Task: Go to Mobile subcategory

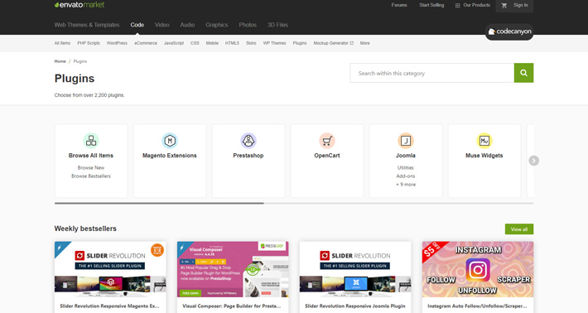Action: coord(212,43)
